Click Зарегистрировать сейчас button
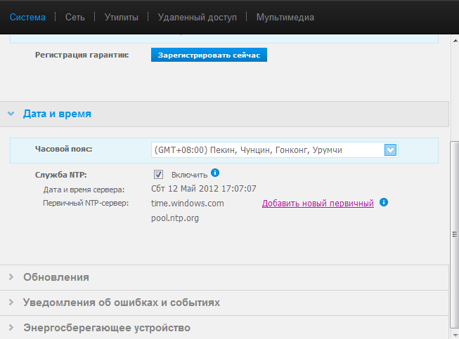 (x=209, y=55)
